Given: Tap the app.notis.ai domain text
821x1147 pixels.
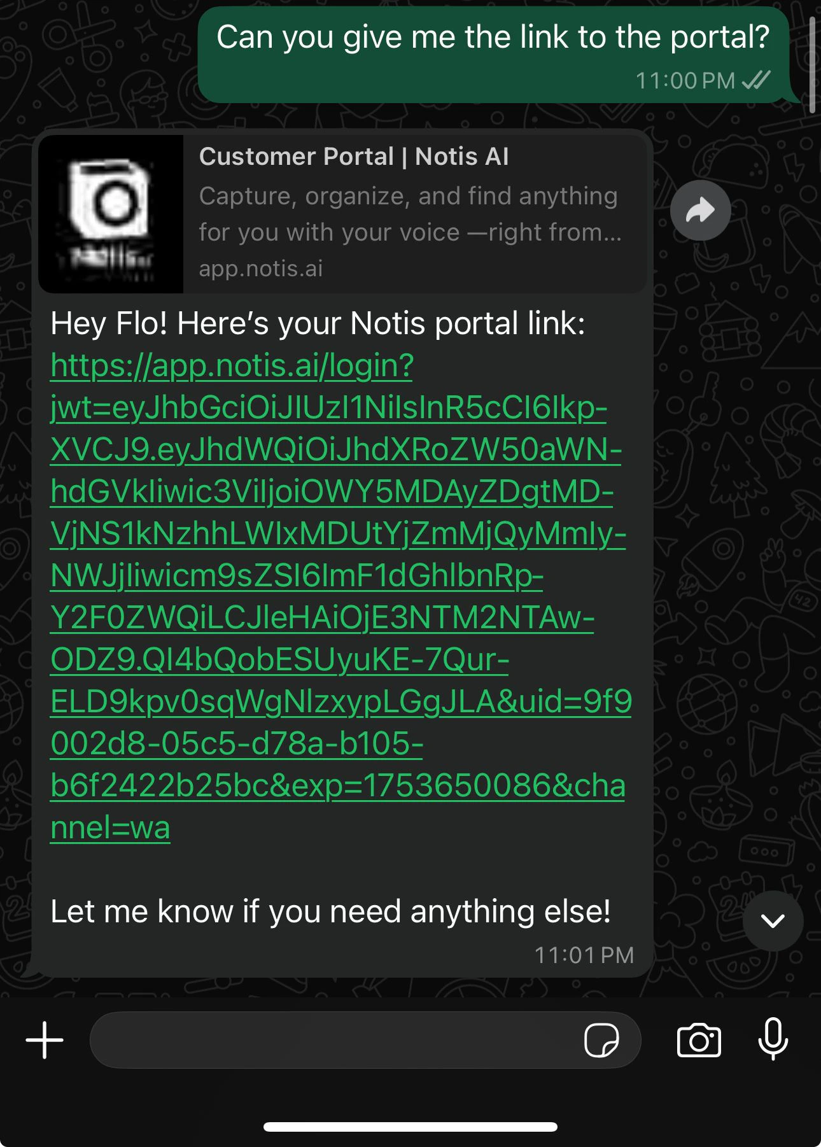Looking at the screenshot, I should coord(261,268).
